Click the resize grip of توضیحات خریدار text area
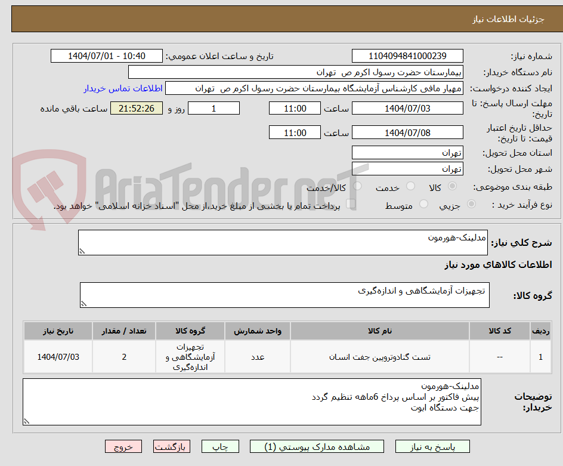This screenshot has width=563, height=466. coord(26,422)
